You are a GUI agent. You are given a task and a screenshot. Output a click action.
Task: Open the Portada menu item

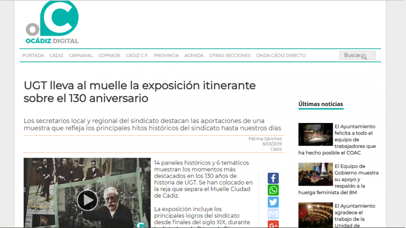click(x=33, y=55)
